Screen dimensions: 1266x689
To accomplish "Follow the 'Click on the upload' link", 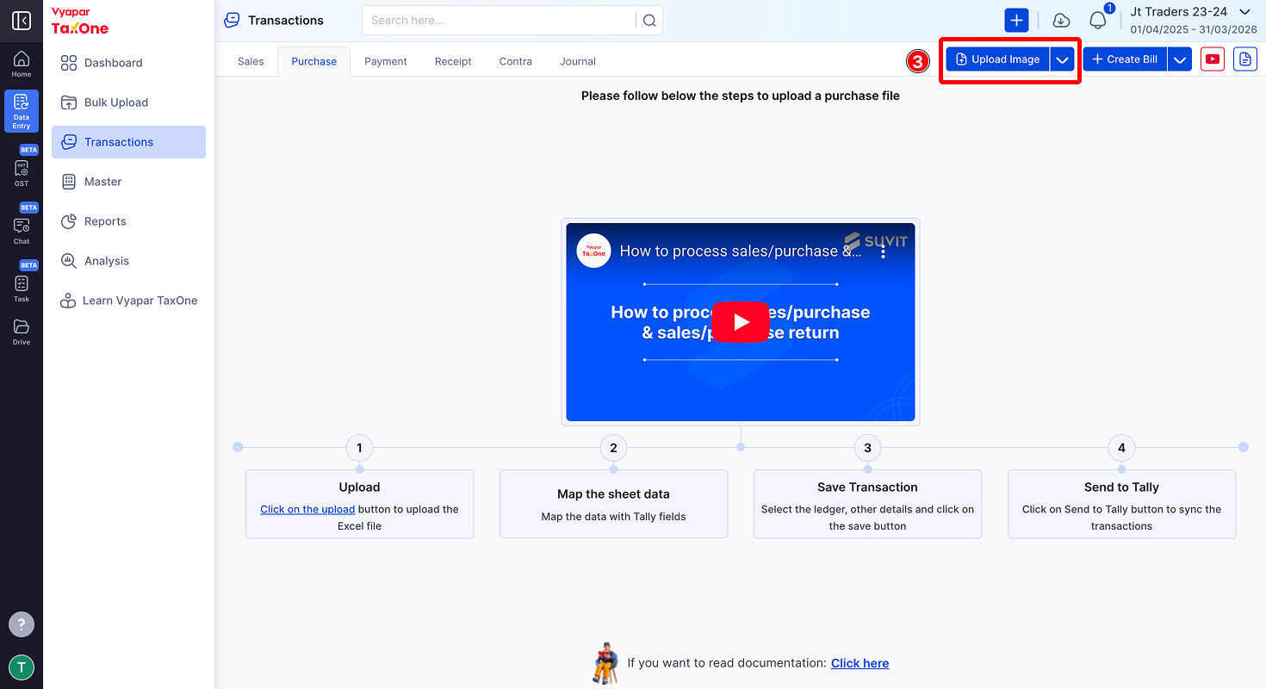I will click(x=307, y=510).
